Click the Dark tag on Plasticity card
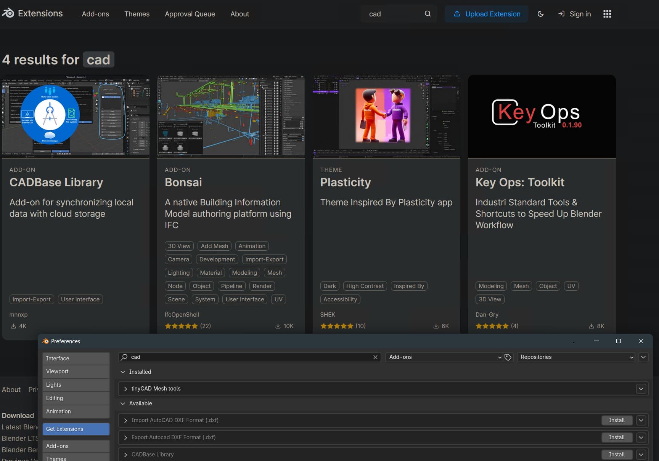This screenshot has width=659, height=461. (x=329, y=286)
